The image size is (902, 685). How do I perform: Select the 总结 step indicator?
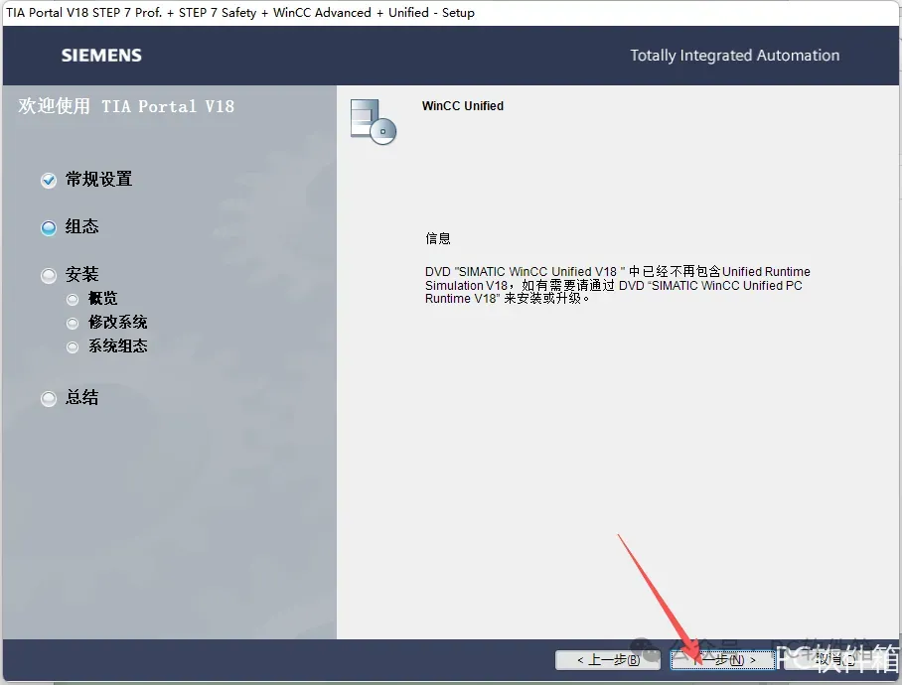point(49,398)
